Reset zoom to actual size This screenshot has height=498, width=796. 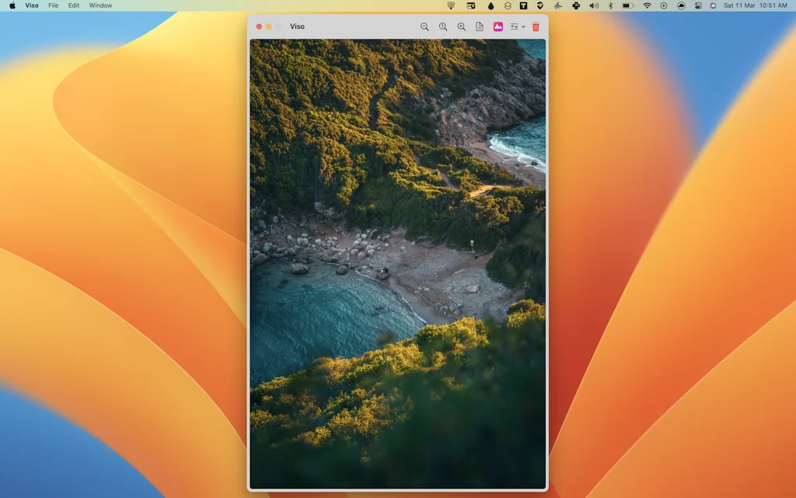tap(443, 26)
